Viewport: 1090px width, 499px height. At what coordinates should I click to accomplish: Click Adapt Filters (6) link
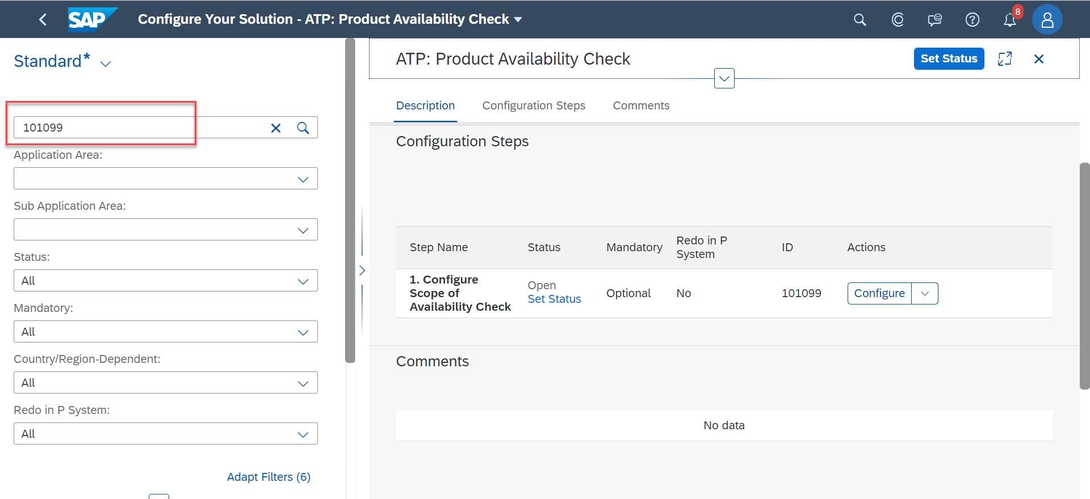[269, 477]
